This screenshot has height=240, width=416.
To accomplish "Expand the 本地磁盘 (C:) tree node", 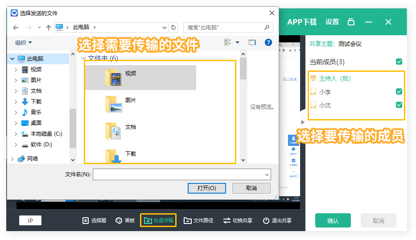I will click(x=16, y=134).
